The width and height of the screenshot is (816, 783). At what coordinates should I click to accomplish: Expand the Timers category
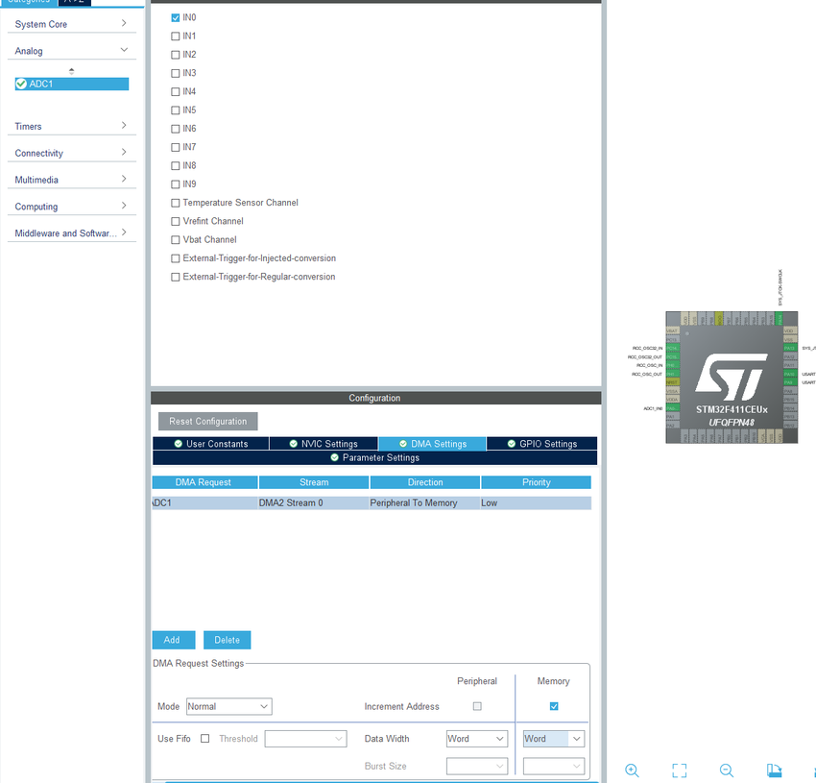(x=72, y=126)
